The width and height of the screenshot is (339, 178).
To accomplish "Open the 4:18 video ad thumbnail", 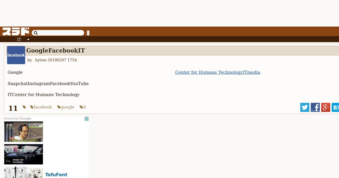I will [x=23, y=132].
